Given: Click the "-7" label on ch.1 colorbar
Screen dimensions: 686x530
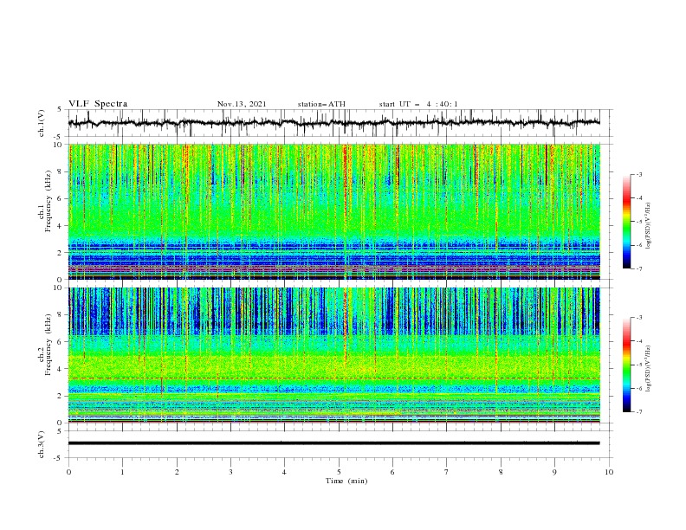Looking at the screenshot, I should click(639, 268).
